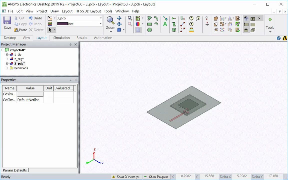The width and height of the screenshot is (288, 180).
Task: Click the voltage probe V icon
Action: pos(198,18)
